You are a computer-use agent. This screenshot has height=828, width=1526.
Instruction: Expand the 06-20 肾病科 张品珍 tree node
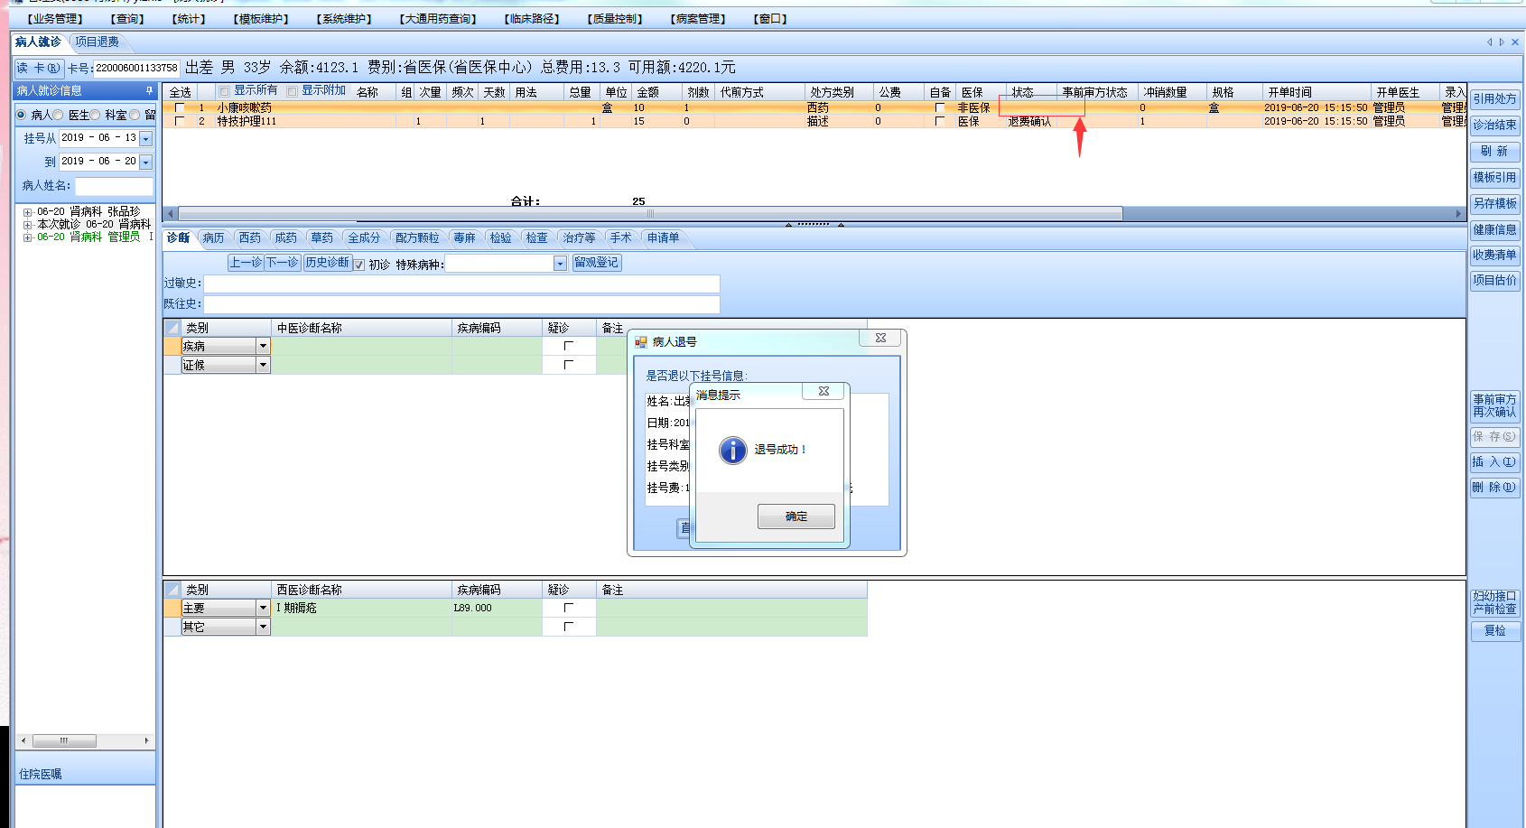click(27, 212)
